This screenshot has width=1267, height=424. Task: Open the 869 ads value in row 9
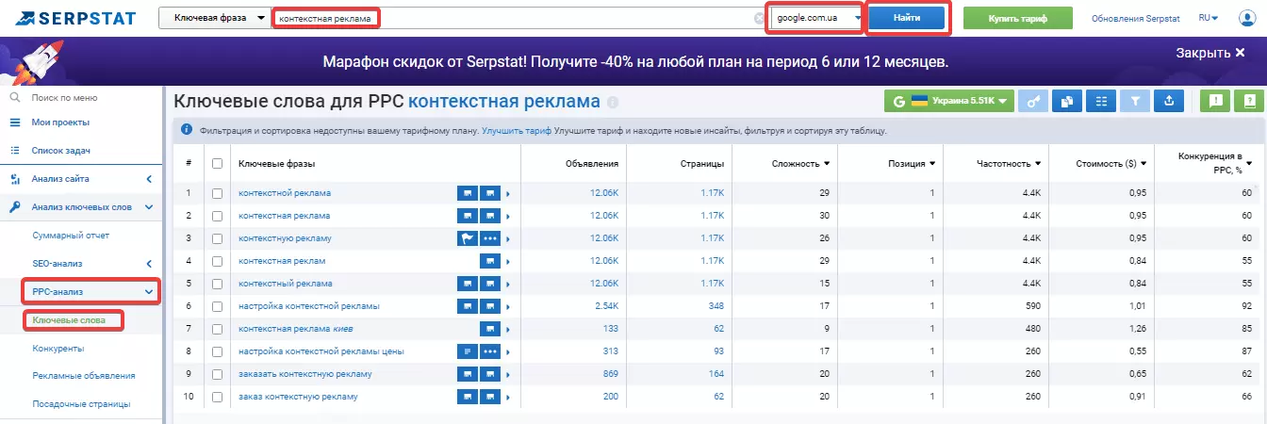tap(610, 374)
